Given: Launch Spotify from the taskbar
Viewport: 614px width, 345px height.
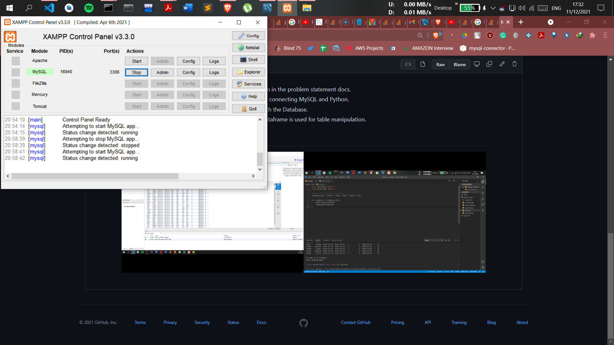Looking at the screenshot, I should pos(89,8).
